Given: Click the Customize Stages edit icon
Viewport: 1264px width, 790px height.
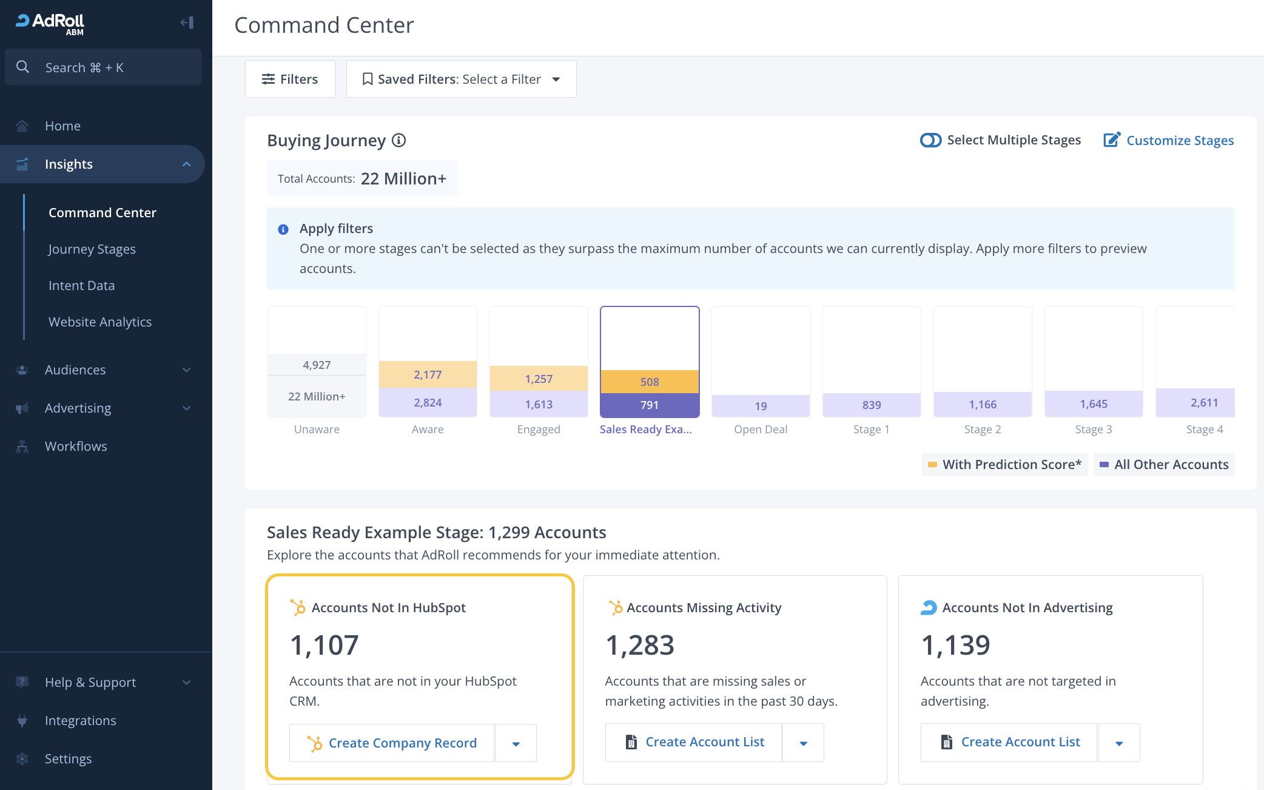Looking at the screenshot, I should pos(1112,140).
